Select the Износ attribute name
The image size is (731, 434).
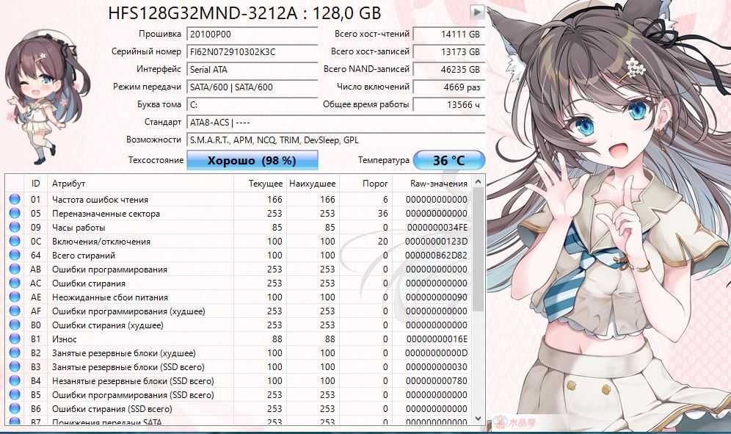(65, 339)
